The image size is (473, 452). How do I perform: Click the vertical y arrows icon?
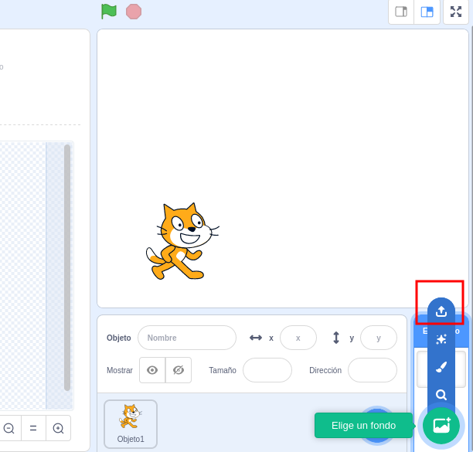click(336, 338)
